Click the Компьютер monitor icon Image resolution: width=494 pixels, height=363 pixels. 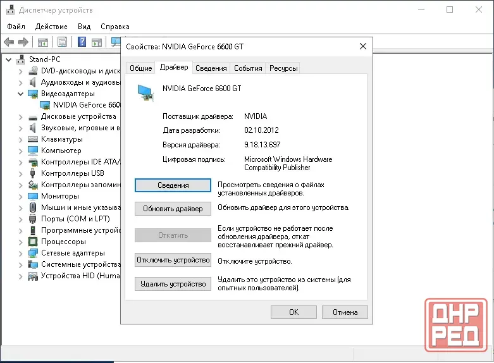click(33, 151)
